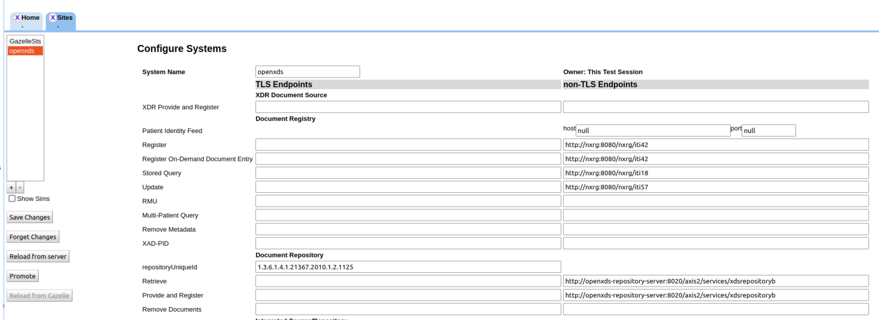The height and width of the screenshot is (320, 879).
Task: Click the Patient Identity Feed port field
Action: (768, 130)
